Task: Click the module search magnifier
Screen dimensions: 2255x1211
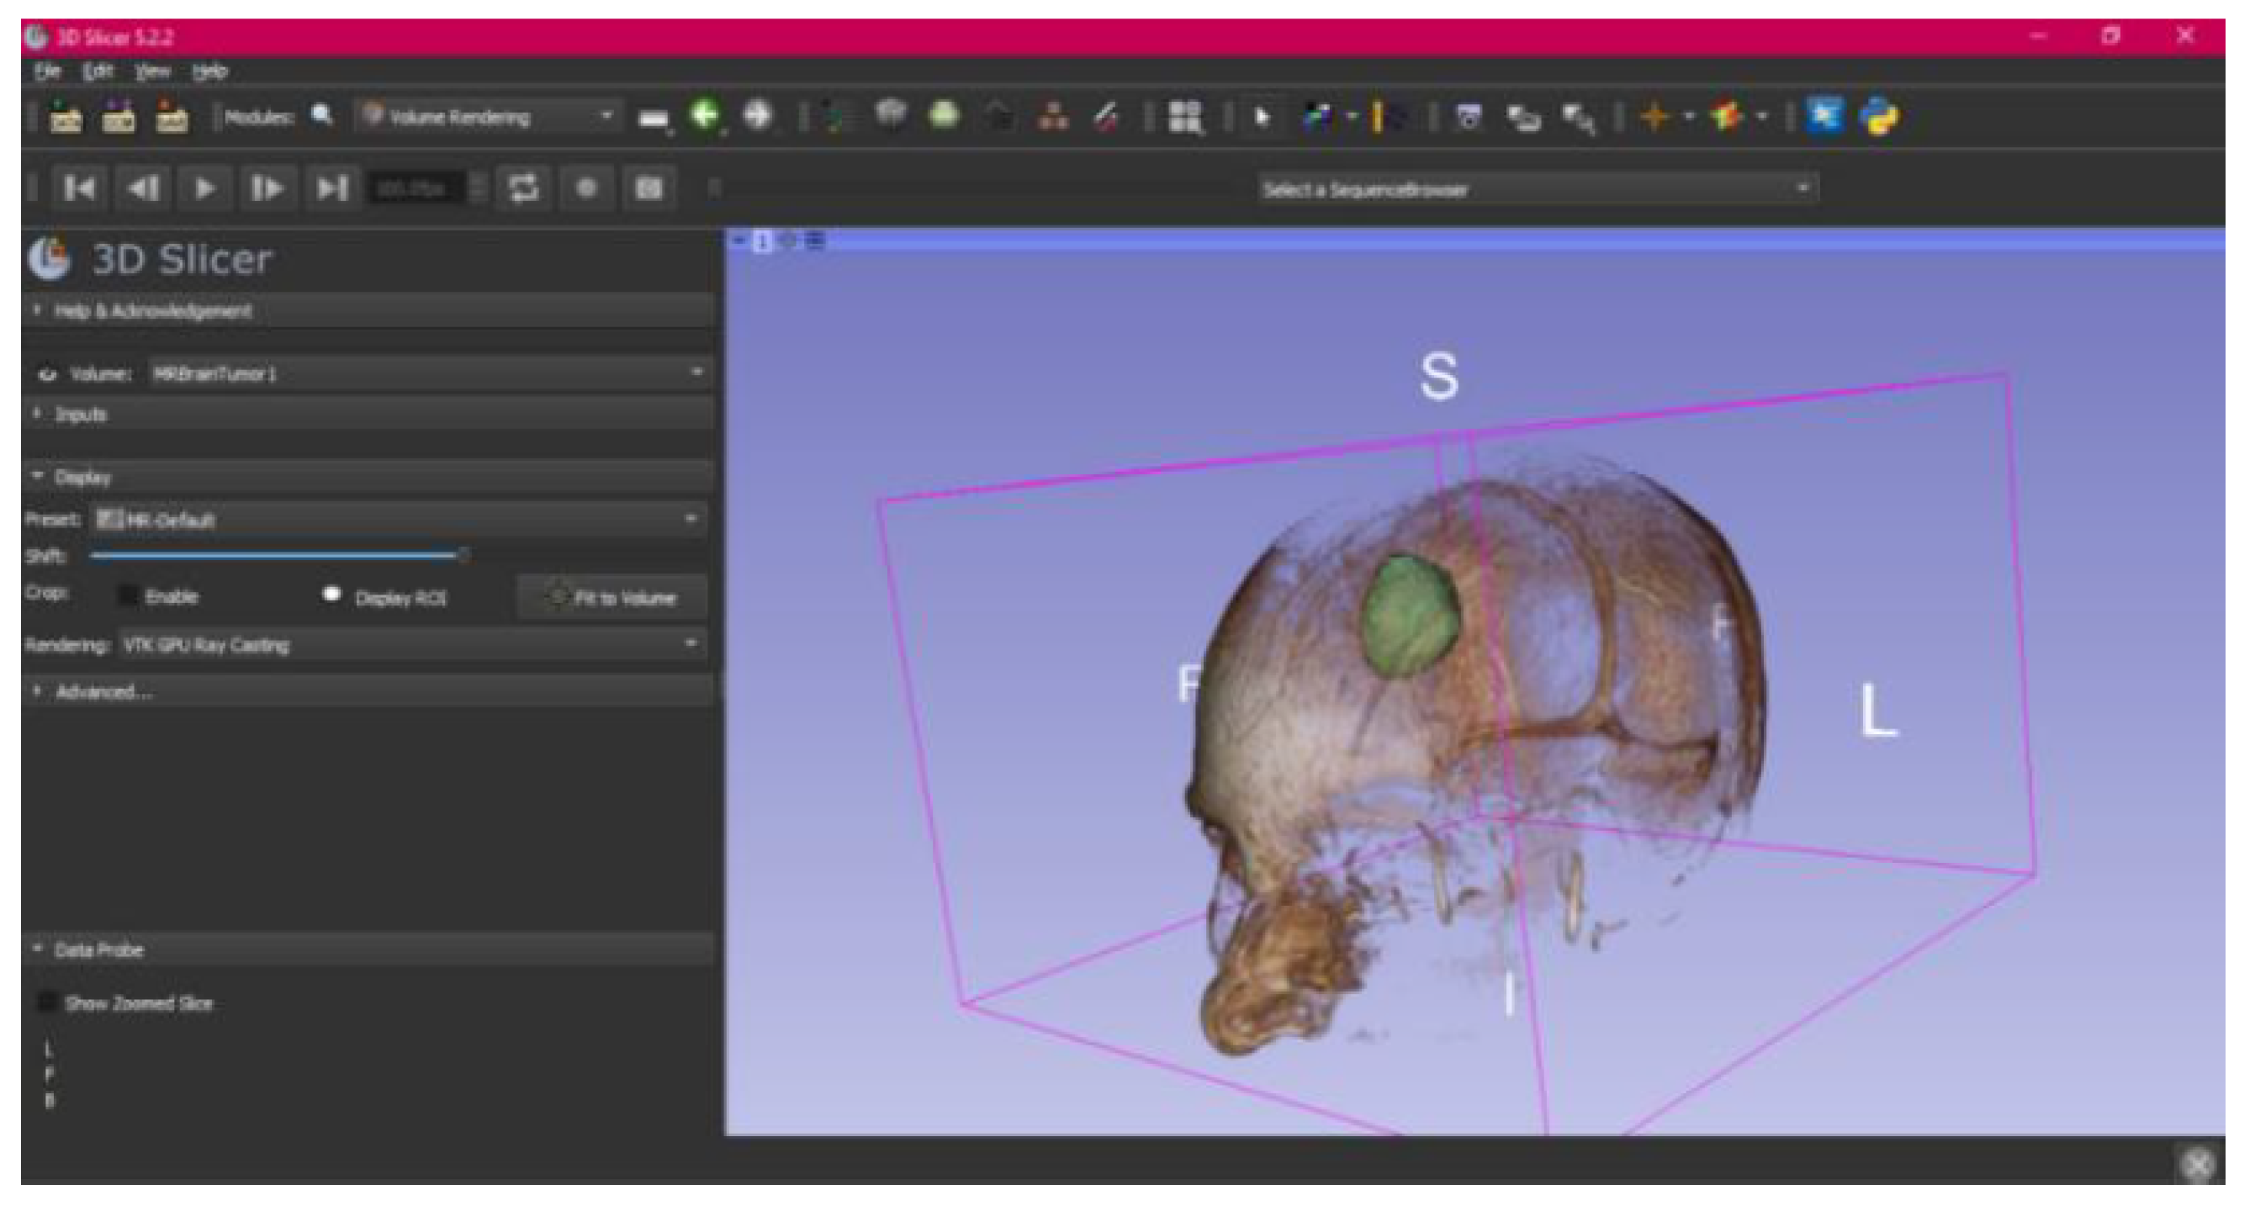Action: [322, 115]
